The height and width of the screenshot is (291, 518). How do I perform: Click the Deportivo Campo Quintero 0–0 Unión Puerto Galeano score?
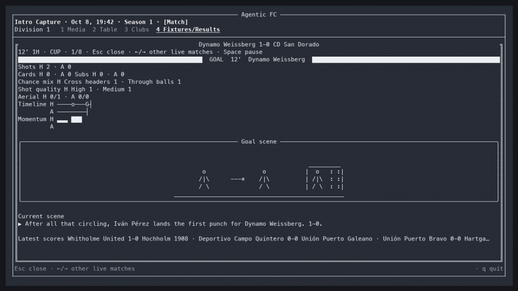pyautogui.click(x=285, y=238)
